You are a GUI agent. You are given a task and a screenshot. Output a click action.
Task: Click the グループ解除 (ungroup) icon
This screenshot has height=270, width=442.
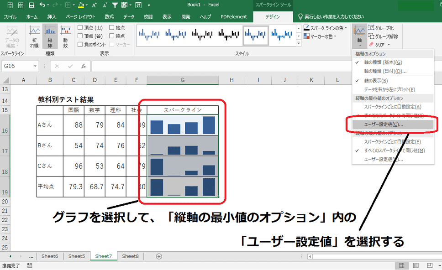(x=373, y=36)
